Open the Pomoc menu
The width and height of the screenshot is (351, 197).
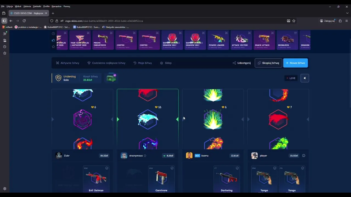click(67, 6)
